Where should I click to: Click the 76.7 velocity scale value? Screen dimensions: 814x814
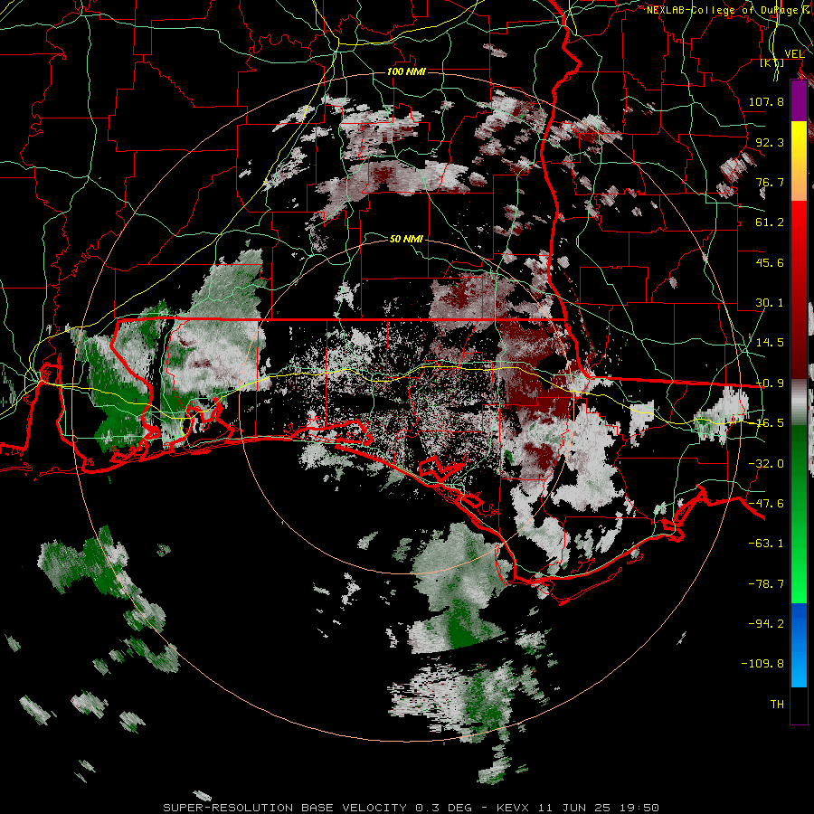tap(770, 182)
